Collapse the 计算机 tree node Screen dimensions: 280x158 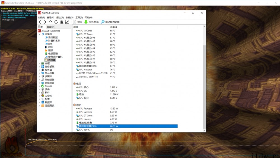tap(39, 34)
